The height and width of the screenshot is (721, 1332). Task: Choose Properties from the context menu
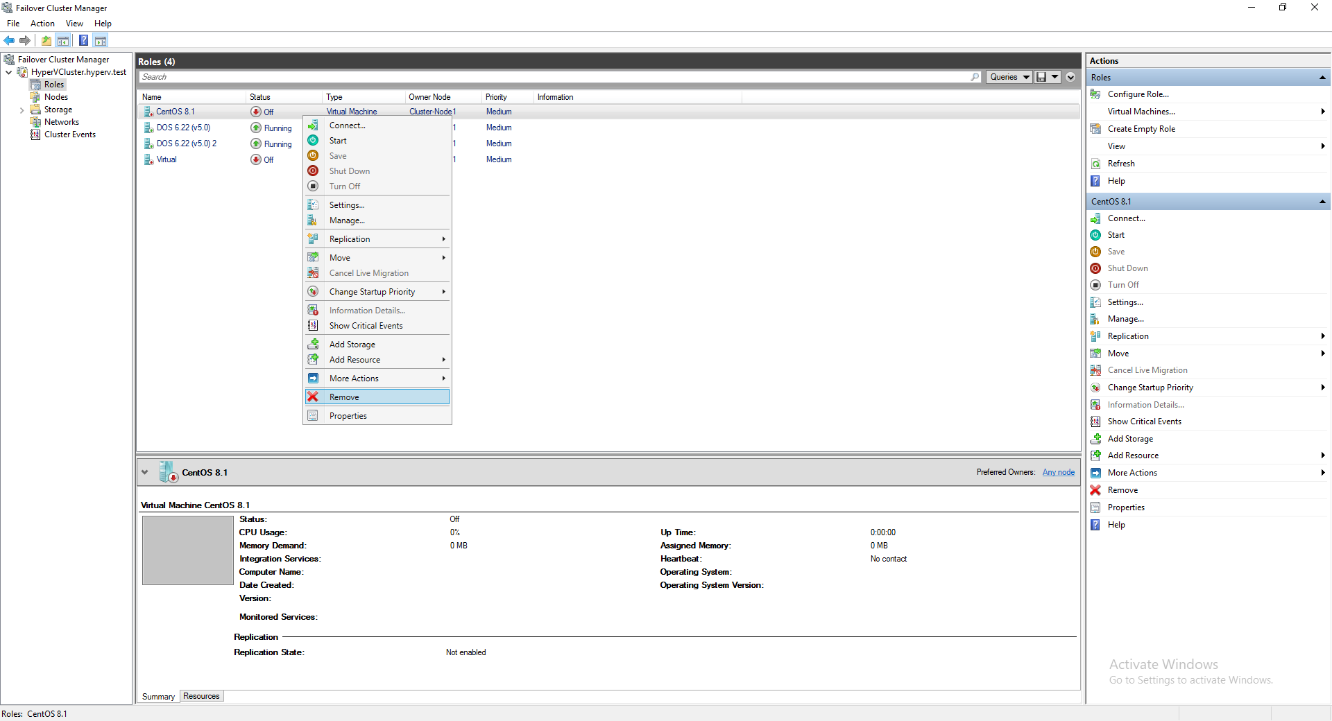coord(377,416)
